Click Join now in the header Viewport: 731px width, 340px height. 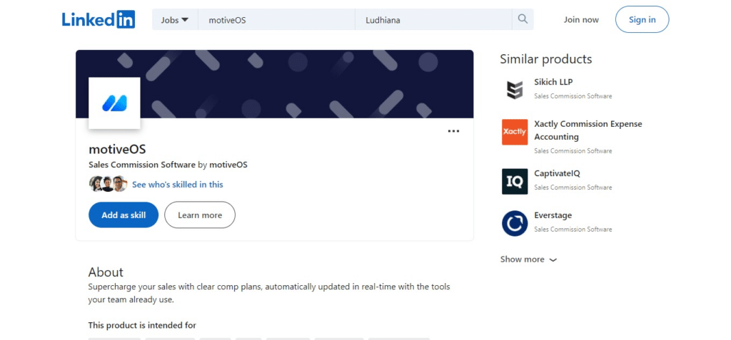point(581,19)
